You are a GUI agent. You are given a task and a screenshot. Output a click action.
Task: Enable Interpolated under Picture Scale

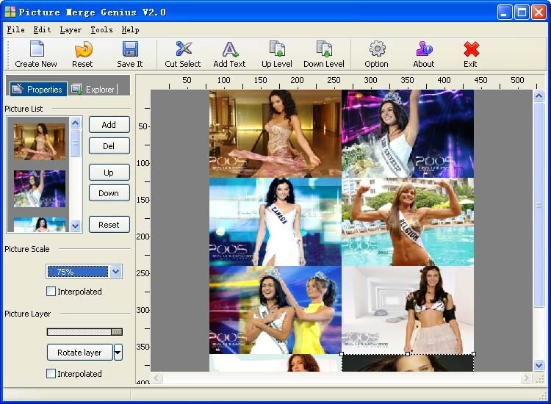coord(51,291)
